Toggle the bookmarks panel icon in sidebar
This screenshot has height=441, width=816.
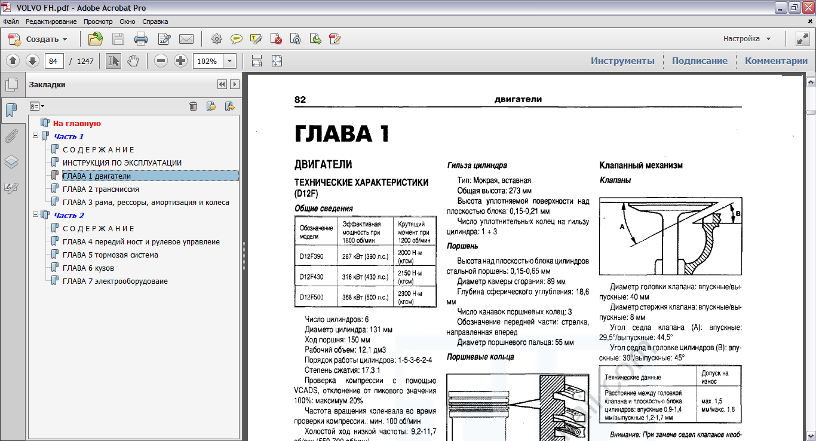(x=11, y=110)
